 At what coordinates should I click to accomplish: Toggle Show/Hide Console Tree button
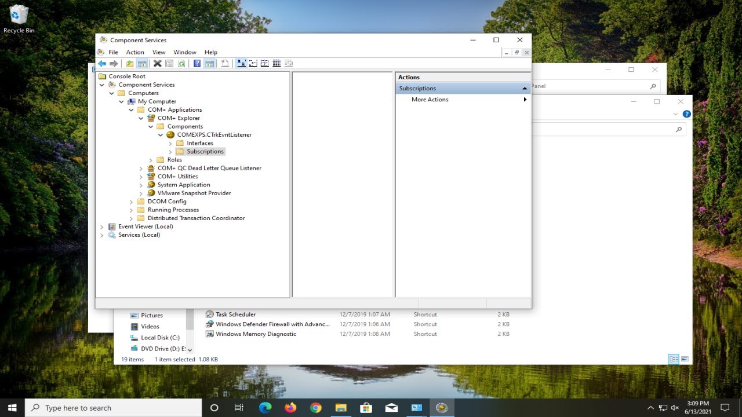click(x=141, y=64)
